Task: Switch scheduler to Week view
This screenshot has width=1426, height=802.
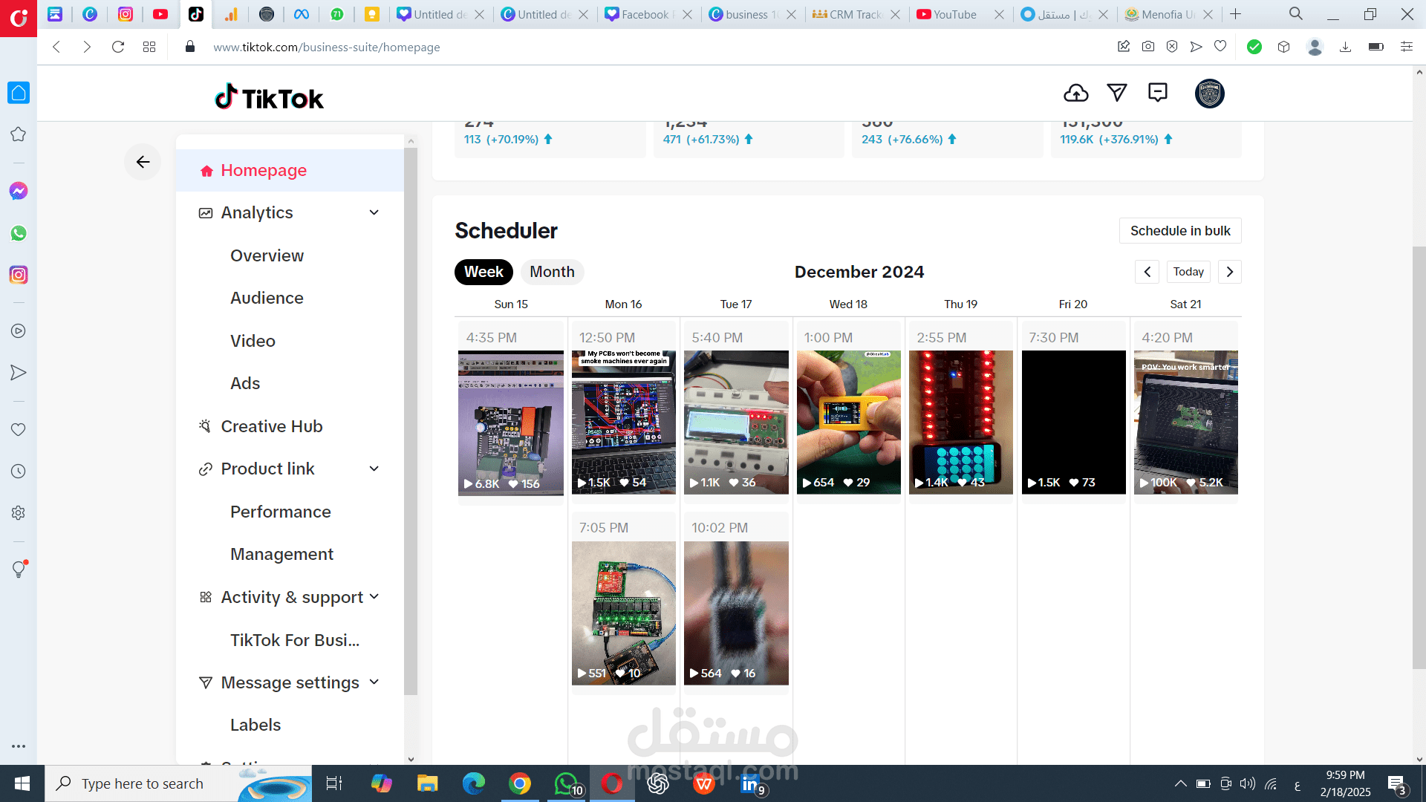Action: (484, 272)
